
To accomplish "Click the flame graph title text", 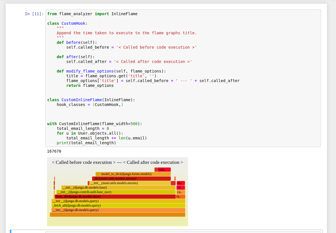I will click(x=117, y=162).
